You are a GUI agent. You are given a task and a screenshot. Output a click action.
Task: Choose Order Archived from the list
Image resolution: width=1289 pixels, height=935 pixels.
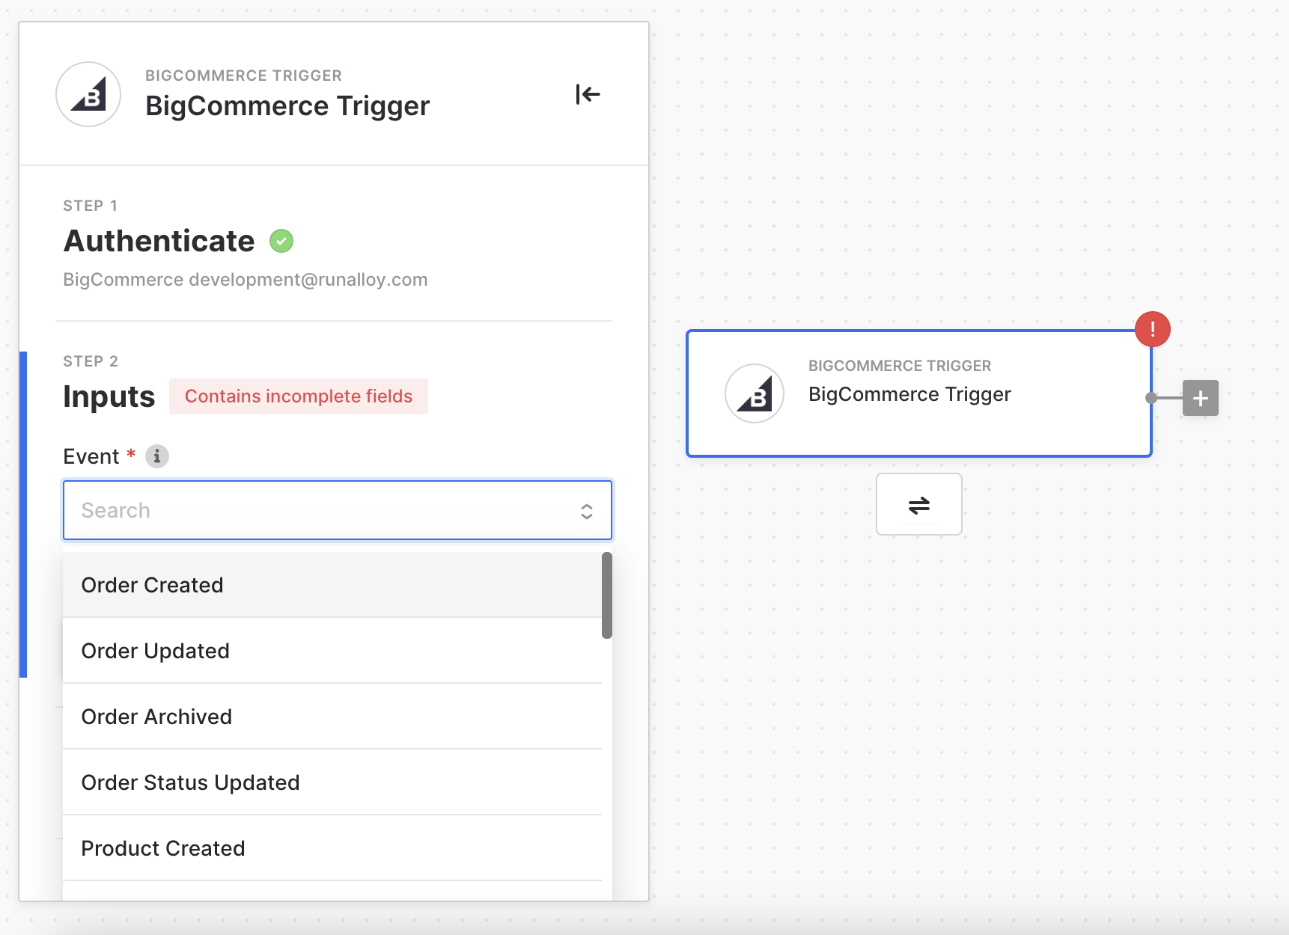332,717
